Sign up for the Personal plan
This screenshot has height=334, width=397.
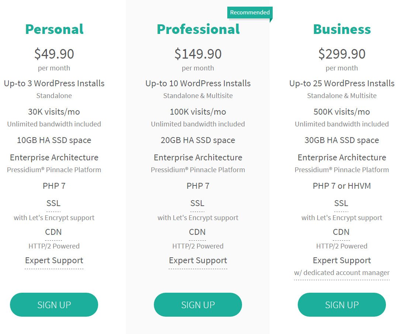tap(54, 305)
